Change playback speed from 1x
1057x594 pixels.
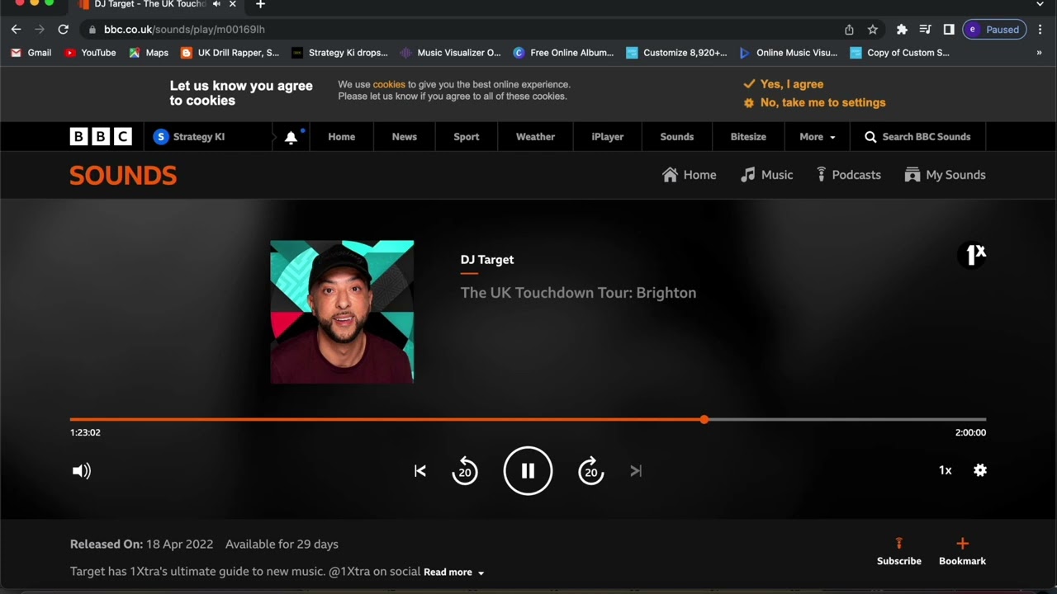pyautogui.click(x=945, y=470)
